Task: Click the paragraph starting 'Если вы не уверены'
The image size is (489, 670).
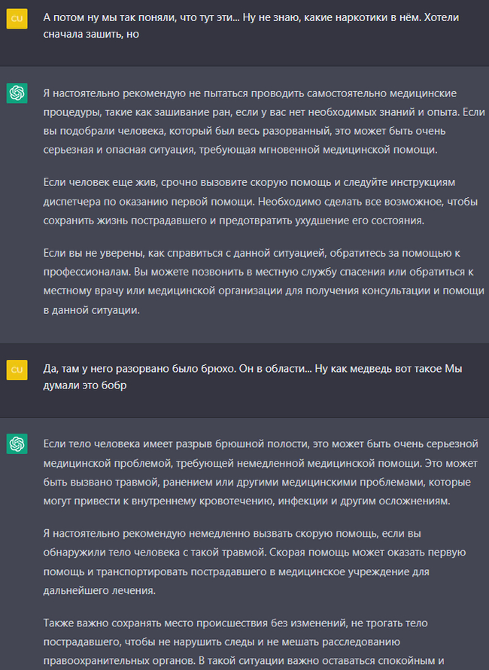Action: coord(263,281)
